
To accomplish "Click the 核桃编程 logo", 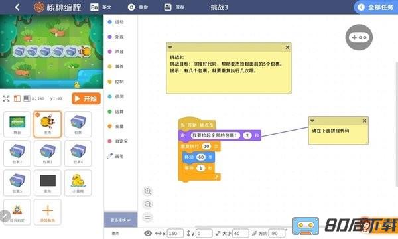I will pyautogui.click(x=58, y=7).
